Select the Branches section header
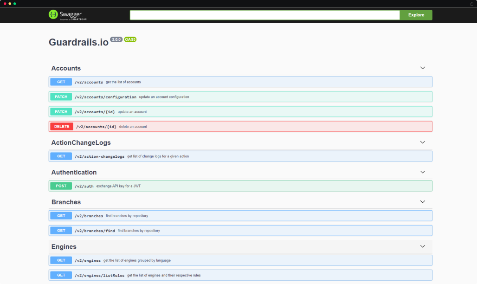The image size is (477, 284). coord(66,202)
